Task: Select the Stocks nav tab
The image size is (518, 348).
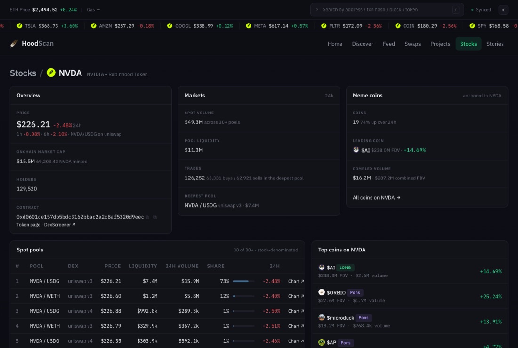Action: pyautogui.click(x=468, y=44)
